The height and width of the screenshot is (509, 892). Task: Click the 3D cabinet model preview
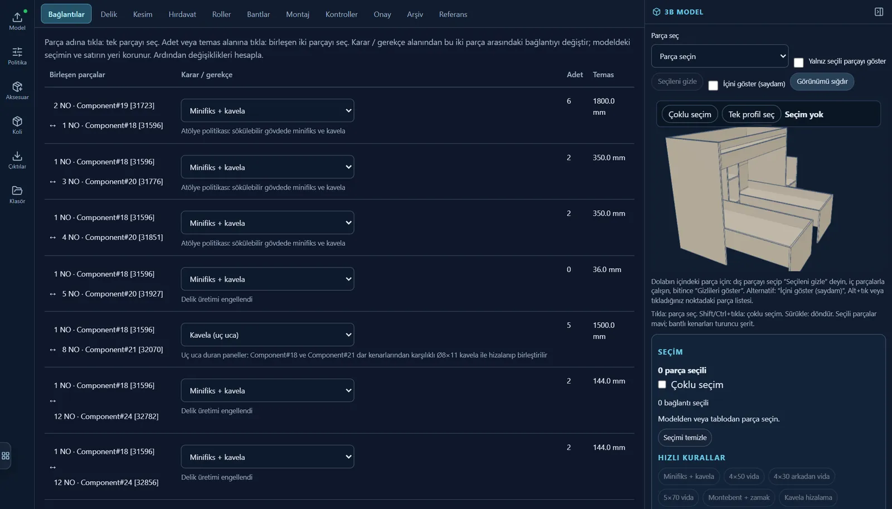tap(750, 198)
